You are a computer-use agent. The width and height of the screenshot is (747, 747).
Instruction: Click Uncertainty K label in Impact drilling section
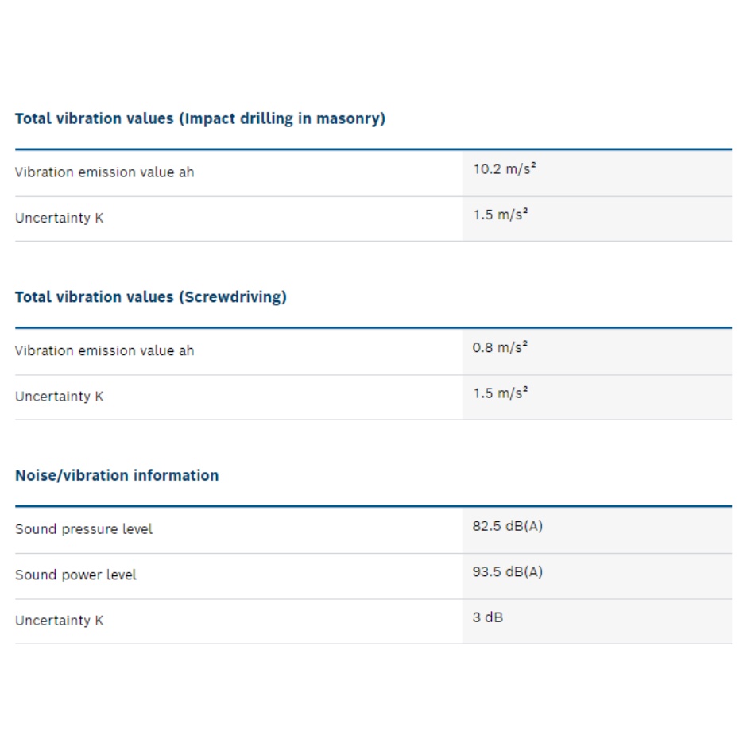click(x=59, y=218)
